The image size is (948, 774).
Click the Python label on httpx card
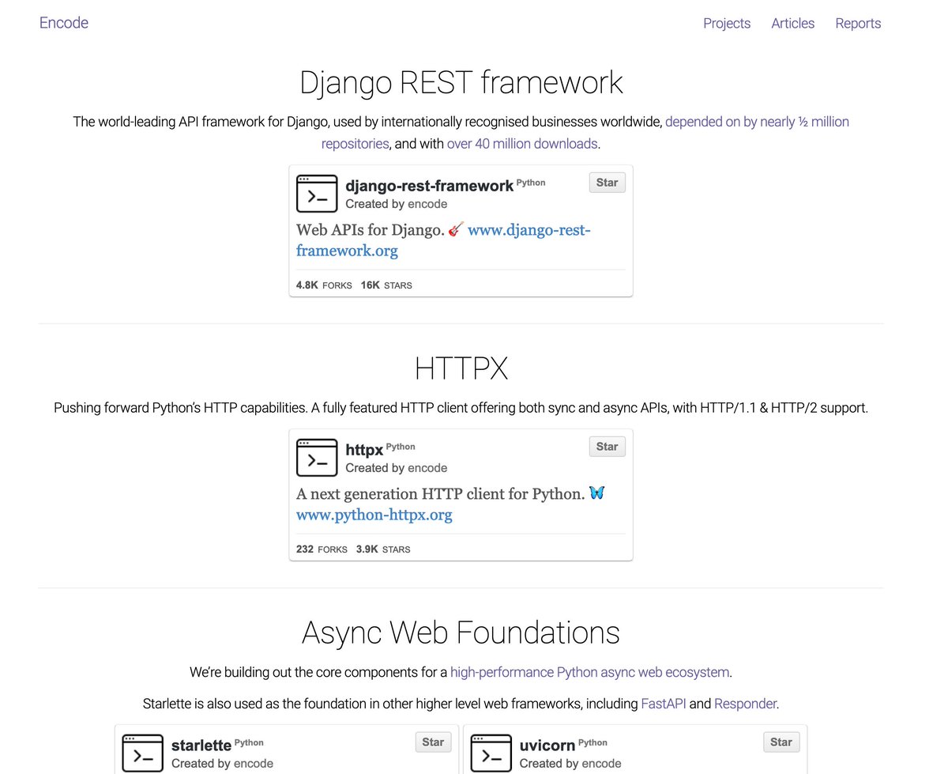(401, 447)
